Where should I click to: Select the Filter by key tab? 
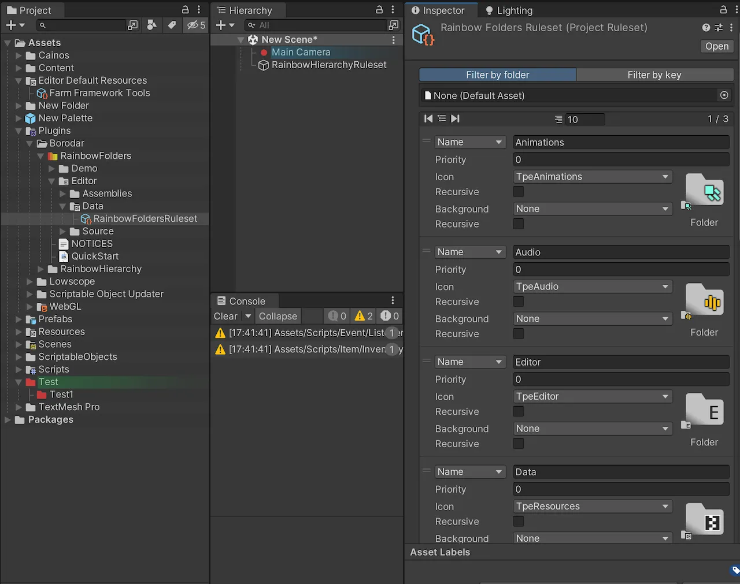tap(654, 75)
